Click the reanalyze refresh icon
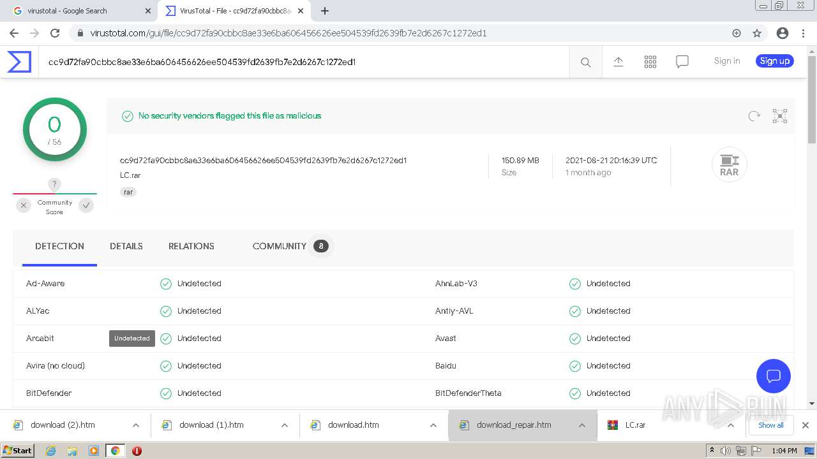 754,116
